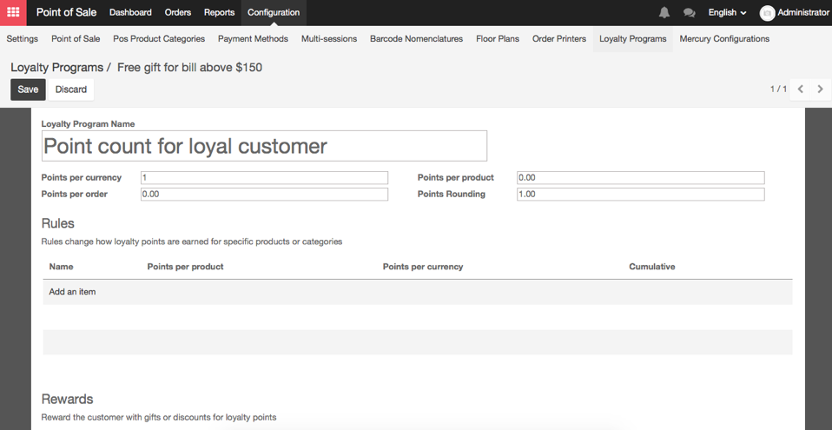Open the apps grid menu icon
This screenshot has width=832, height=430.
tap(13, 12)
